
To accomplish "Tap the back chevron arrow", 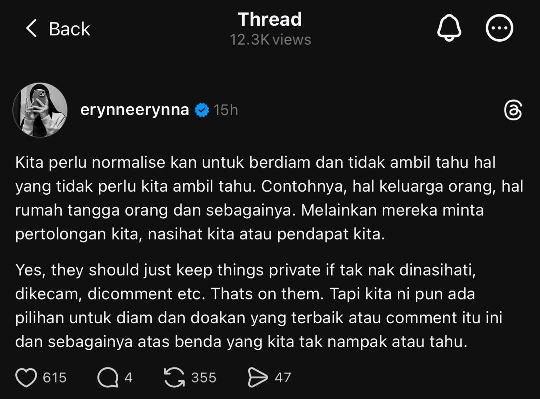I will [x=31, y=28].
